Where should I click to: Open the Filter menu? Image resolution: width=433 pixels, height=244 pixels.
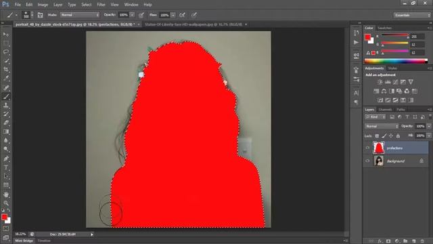pyautogui.click(x=101, y=5)
